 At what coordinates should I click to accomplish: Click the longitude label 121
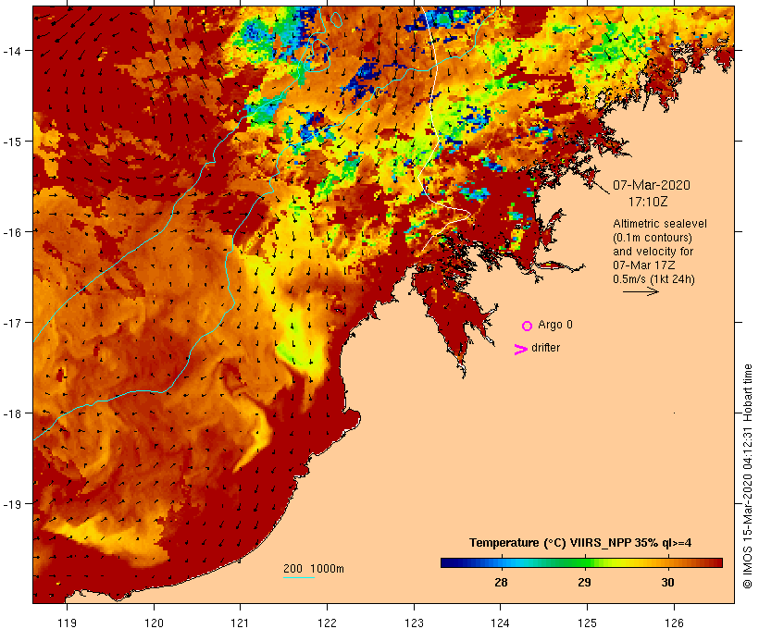[x=241, y=623]
